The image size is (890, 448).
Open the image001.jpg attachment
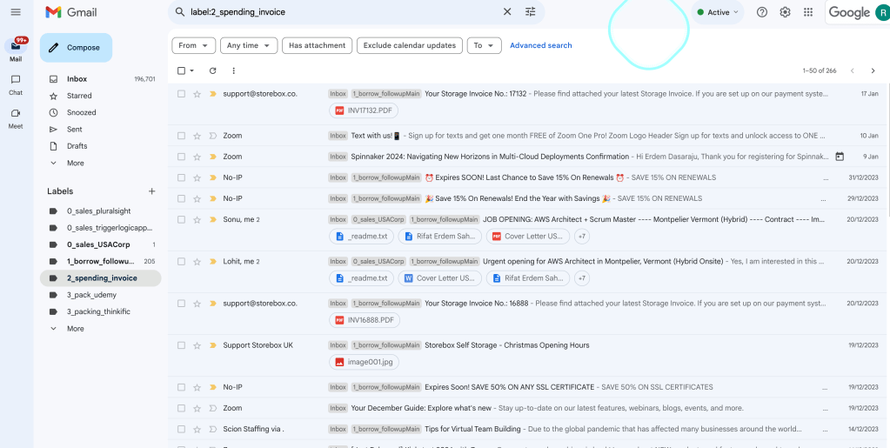[x=364, y=362]
